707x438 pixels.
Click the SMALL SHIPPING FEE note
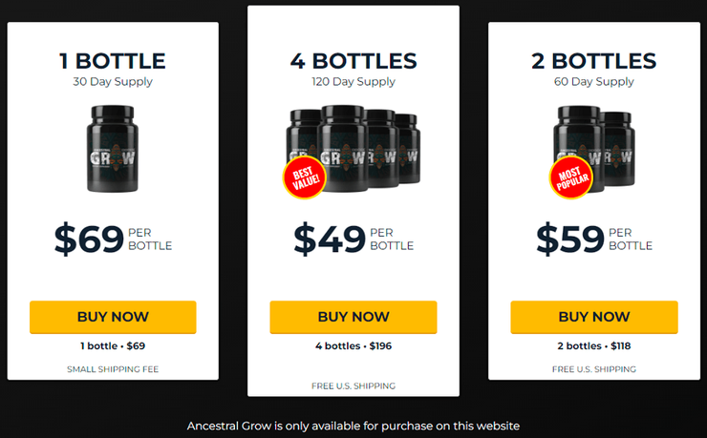113,369
